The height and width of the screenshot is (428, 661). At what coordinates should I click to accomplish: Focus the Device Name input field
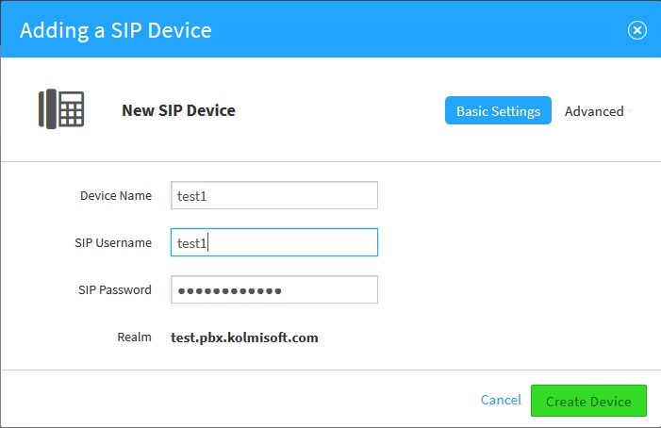(273, 195)
